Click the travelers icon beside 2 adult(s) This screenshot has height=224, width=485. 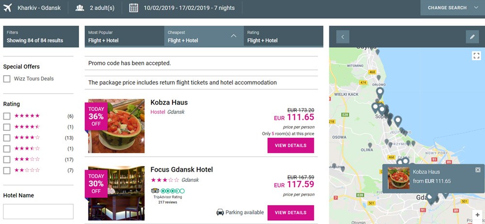click(x=80, y=8)
